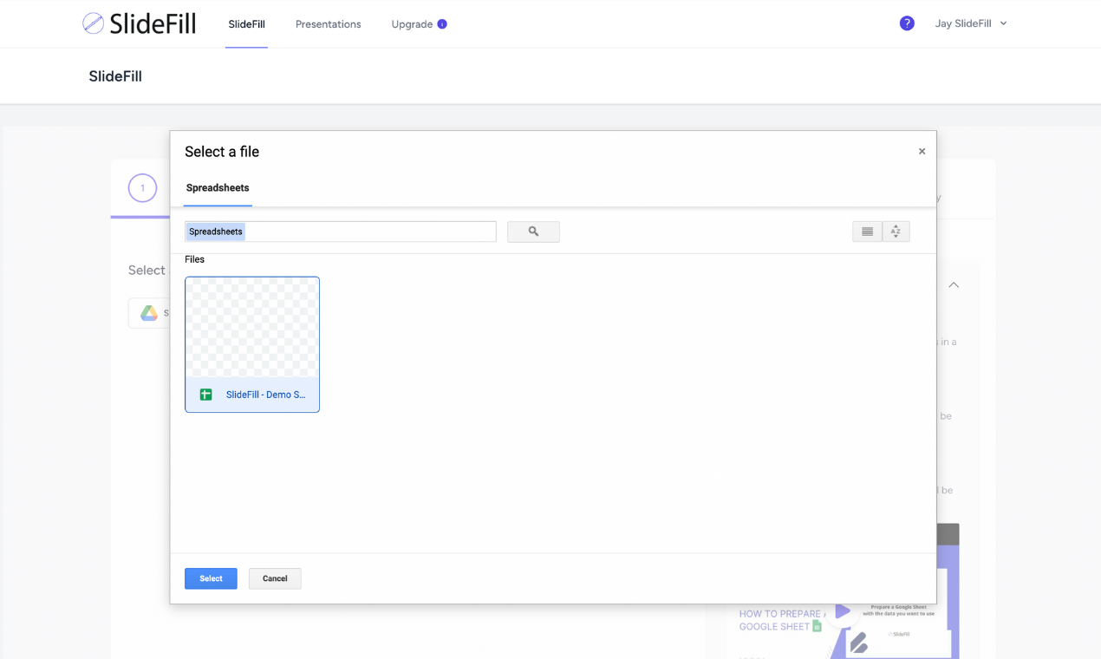
Task: Switch to the Spreadsheets tab in dialog
Action: [x=218, y=187]
